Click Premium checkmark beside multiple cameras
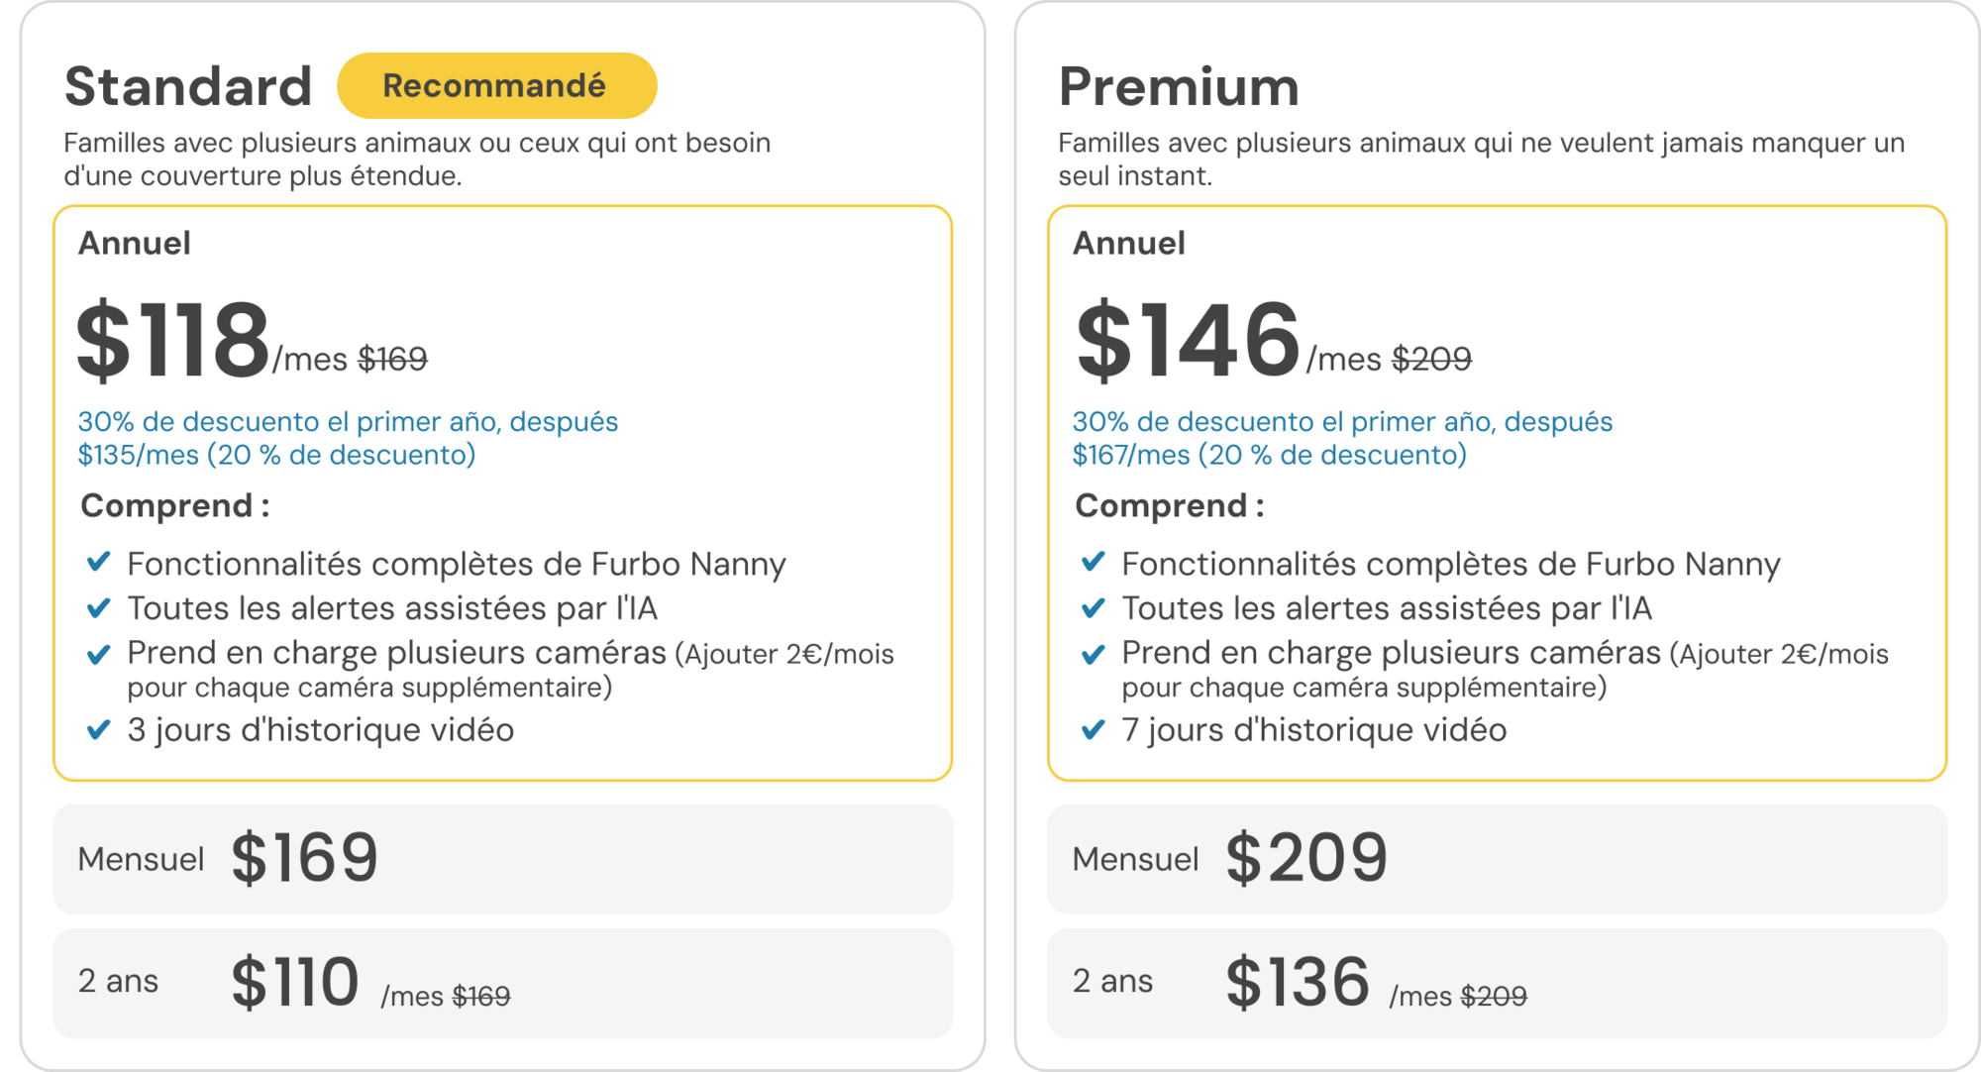1981x1072 pixels. [x=1094, y=654]
